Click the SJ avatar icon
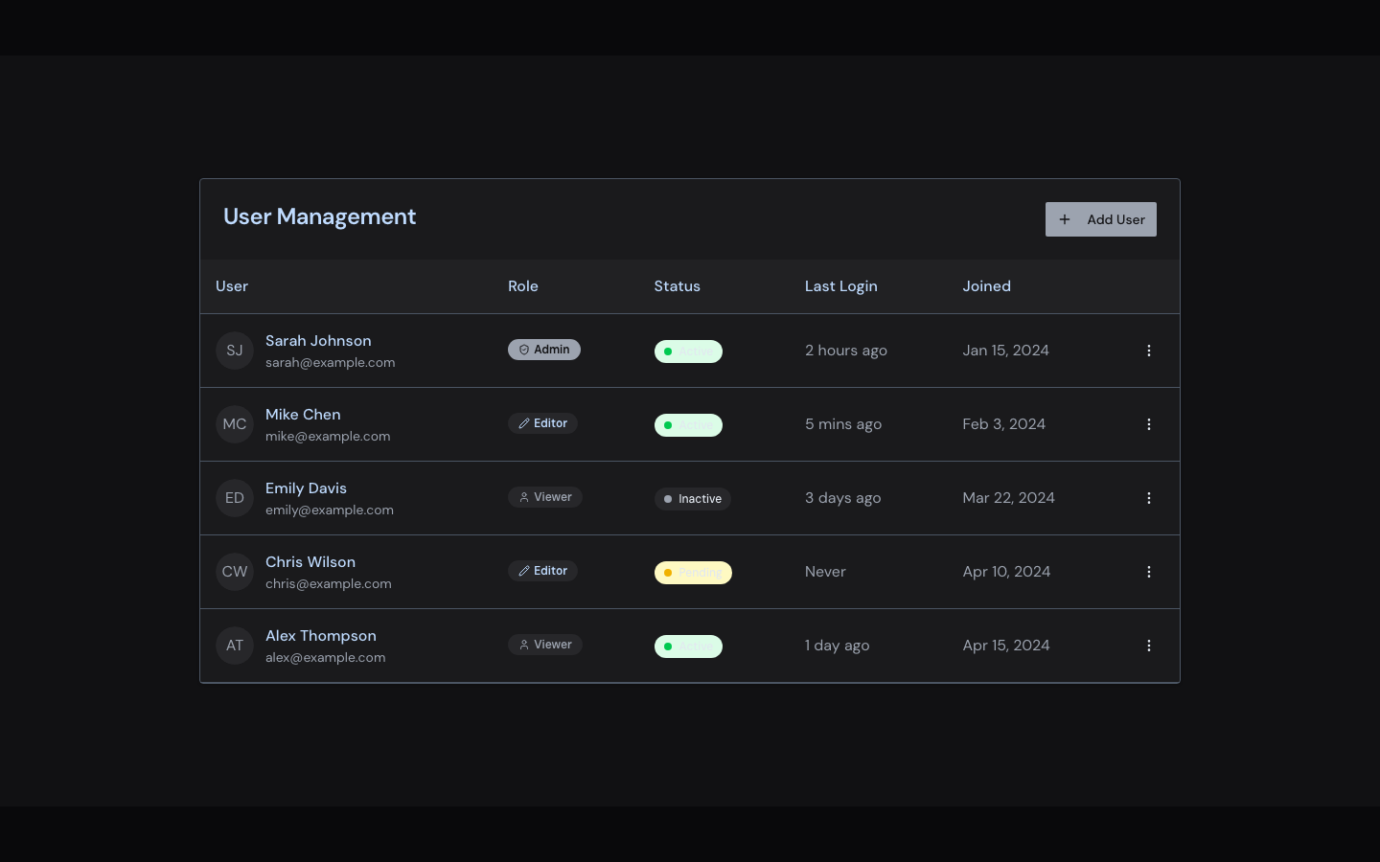Screen dimensions: 1380x862 235,351
